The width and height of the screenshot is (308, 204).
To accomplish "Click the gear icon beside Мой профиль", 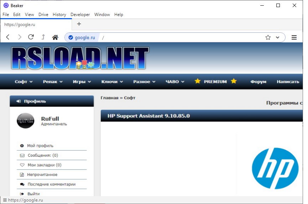I will pyautogui.click(x=22, y=146).
